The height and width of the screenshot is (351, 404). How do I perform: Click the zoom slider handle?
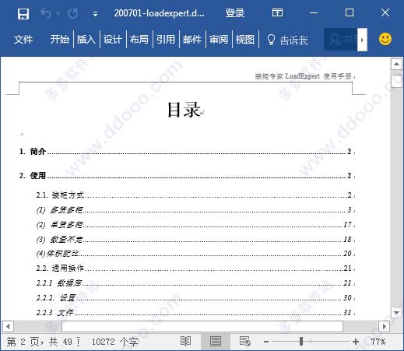coord(301,342)
